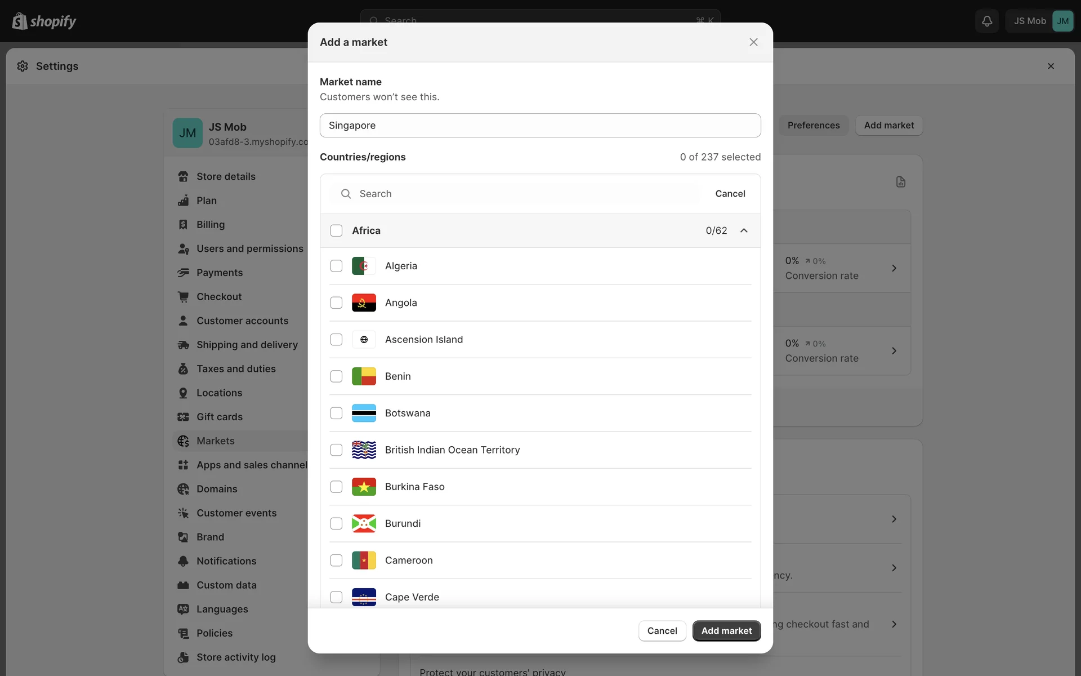
Task: Collapse the Africa region chevron
Action: (x=744, y=230)
